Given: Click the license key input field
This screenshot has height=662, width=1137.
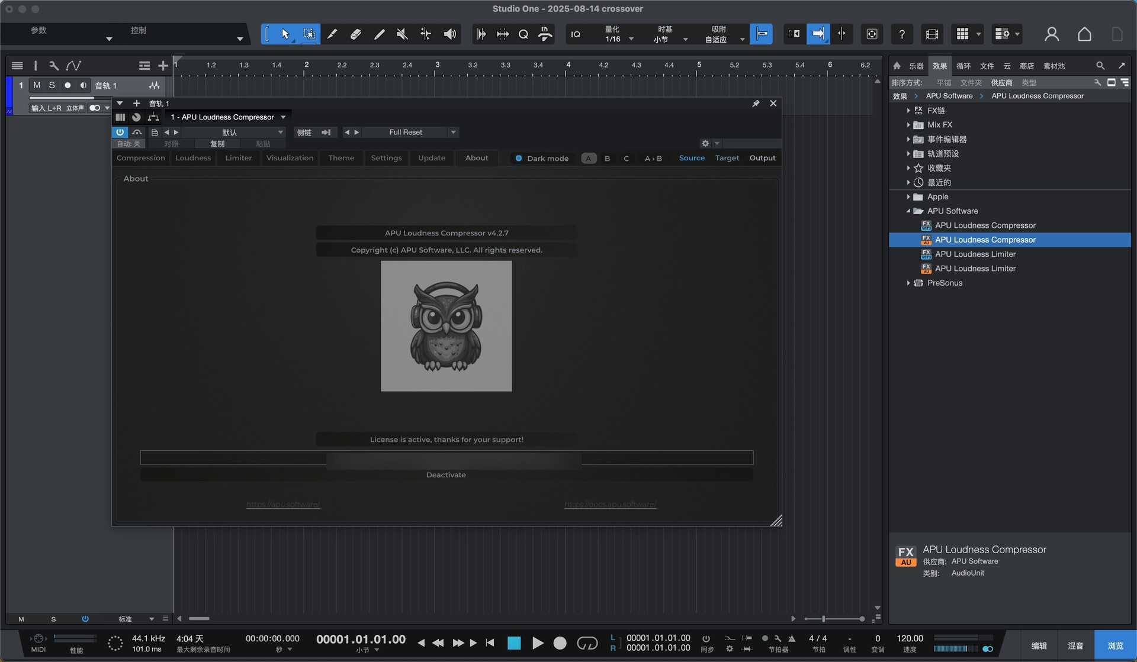Looking at the screenshot, I should [x=446, y=457].
